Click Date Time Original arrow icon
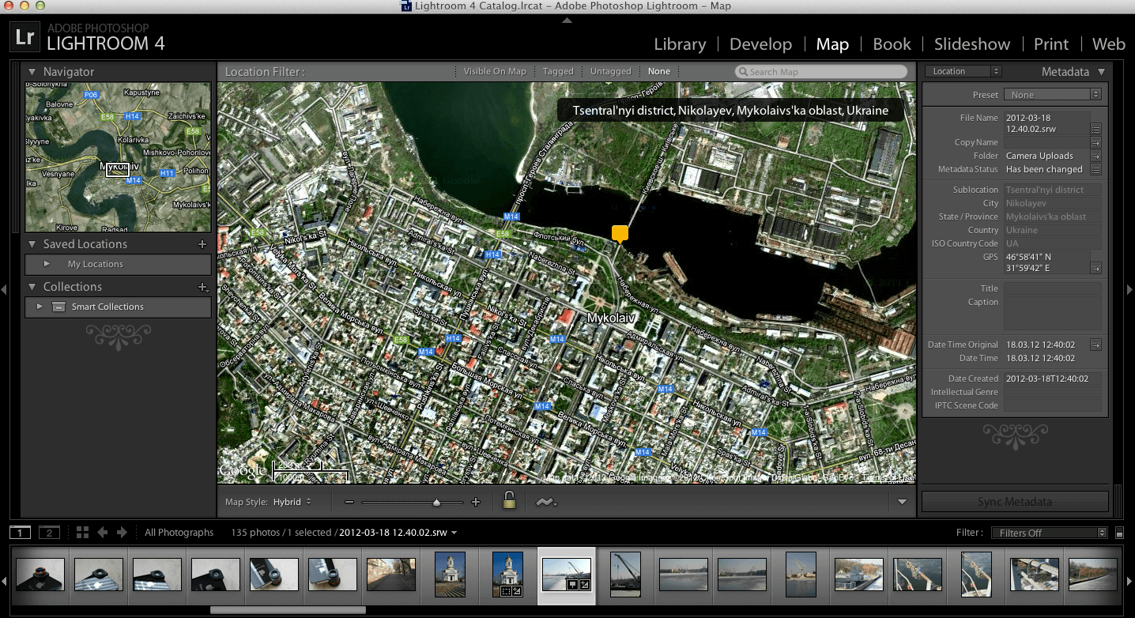1135x618 pixels. tap(1095, 345)
